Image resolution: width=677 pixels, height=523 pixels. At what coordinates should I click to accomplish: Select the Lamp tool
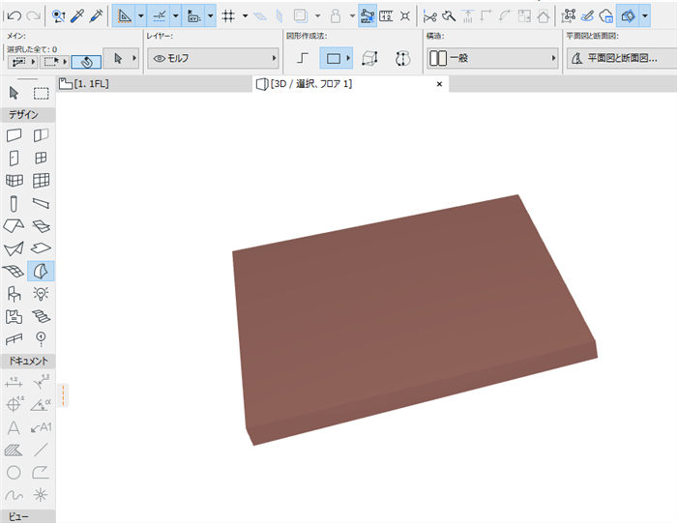(x=41, y=294)
